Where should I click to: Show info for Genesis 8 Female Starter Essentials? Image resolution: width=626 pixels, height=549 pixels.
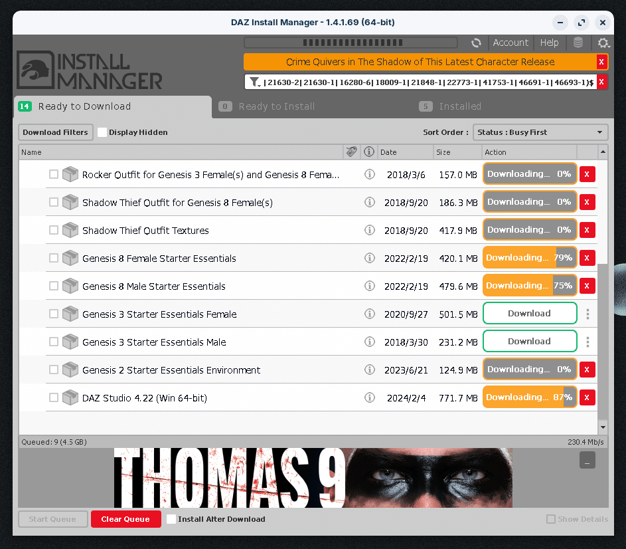tap(370, 258)
